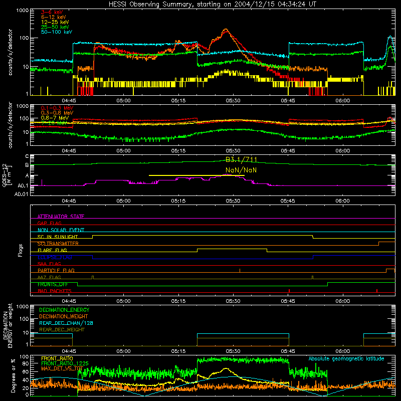This screenshot has width=401, height=401.
Task: Click the 0.3-0.8 MeV legend label
Action: [57, 113]
